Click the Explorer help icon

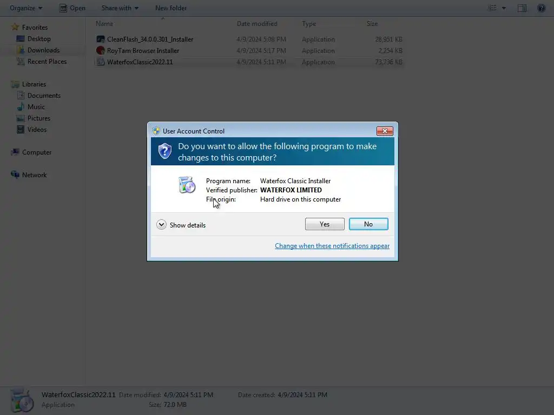(541, 8)
